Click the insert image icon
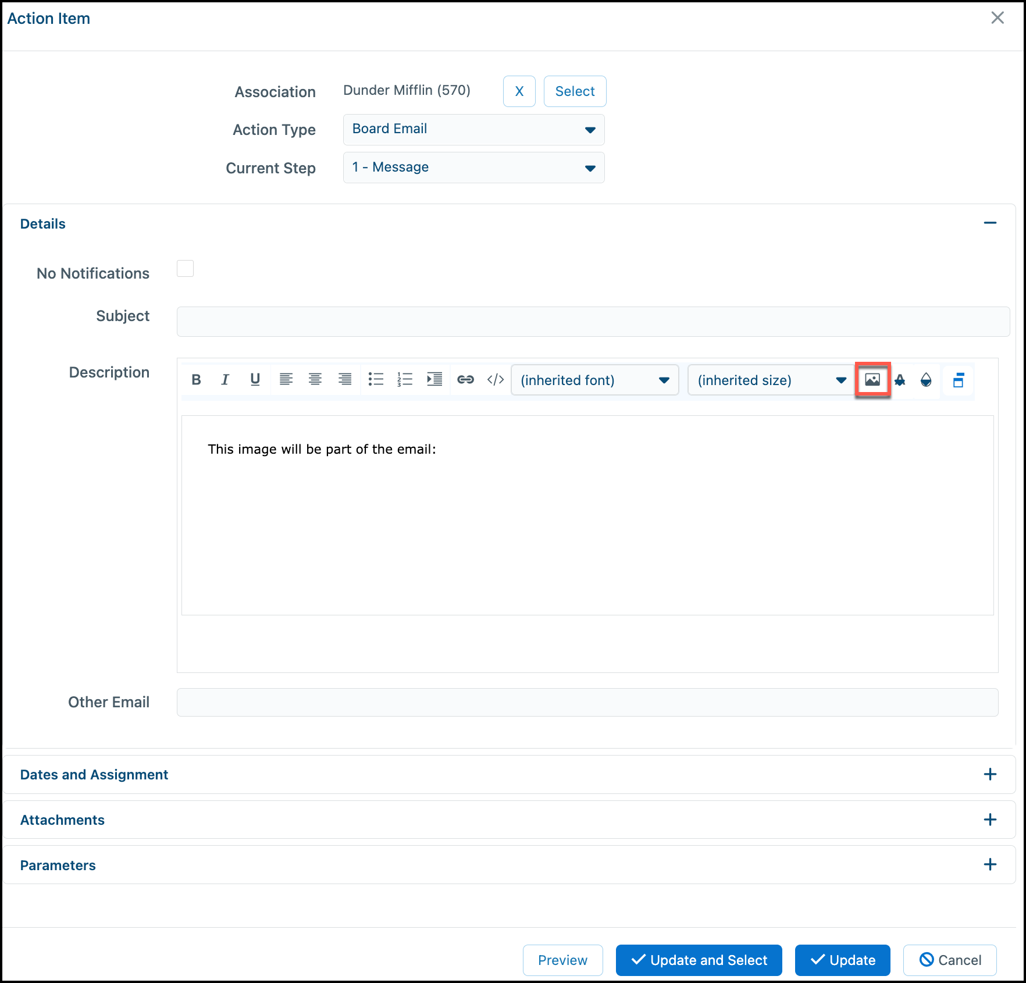Screen dimensions: 1026x983 coord(872,380)
